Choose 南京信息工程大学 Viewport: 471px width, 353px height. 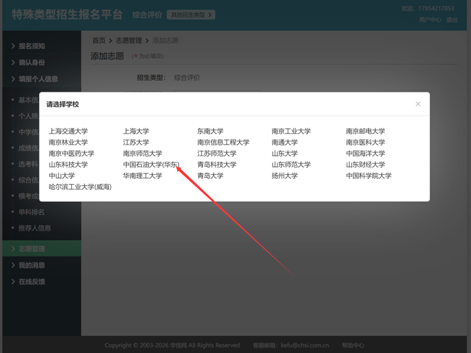[x=223, y=143]
